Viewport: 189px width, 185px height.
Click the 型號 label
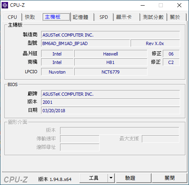click(x=32, y=43)
